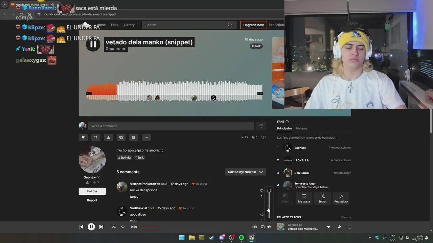
Task: Skip to previous track in player bar
Action: pyautogui.click(x=81, y=227)
